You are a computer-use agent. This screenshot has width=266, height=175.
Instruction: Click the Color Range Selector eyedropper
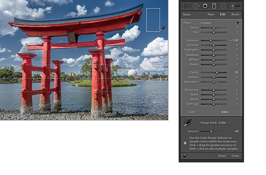188,123
